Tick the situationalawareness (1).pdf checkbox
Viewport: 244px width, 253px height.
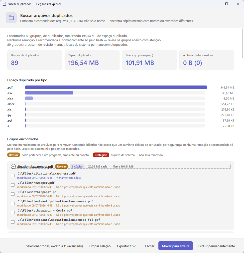(13, 222)
